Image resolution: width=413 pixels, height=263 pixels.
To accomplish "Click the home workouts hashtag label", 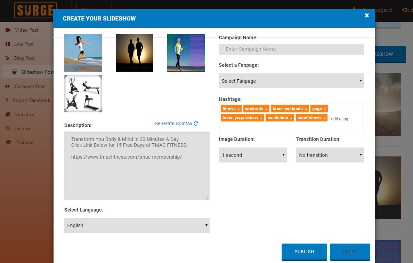I will pyautogui.click(x=288, y=109).
